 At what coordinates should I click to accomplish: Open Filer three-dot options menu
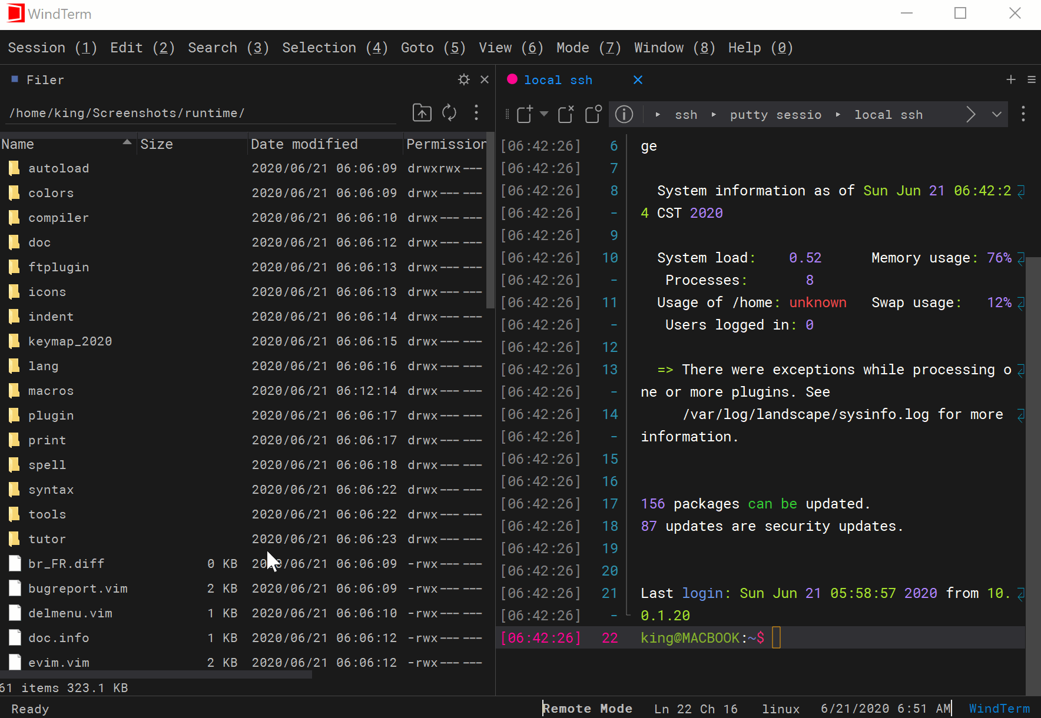click(476, 112)
